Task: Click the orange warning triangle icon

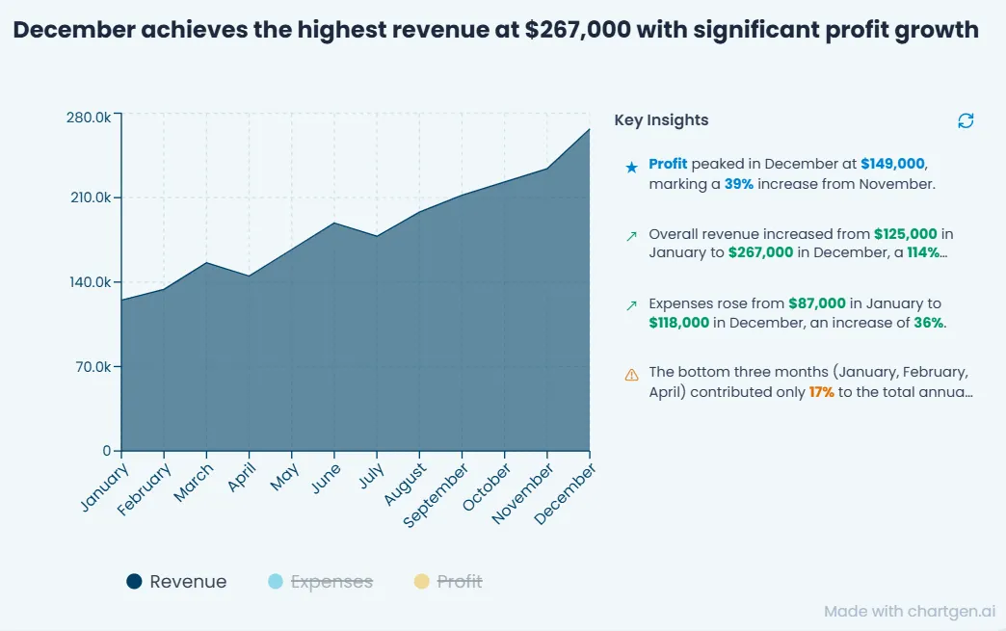Action: [x=632, y=375]
